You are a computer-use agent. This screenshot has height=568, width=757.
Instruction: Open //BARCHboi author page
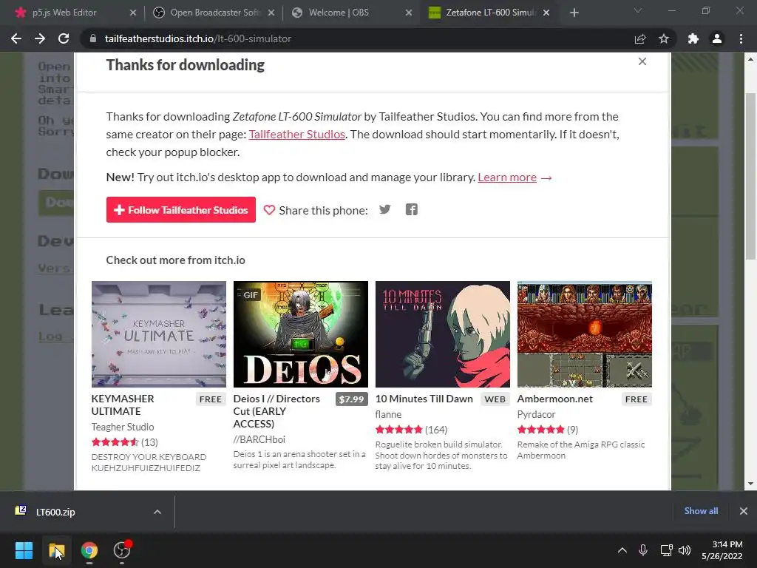click(259, 439)
